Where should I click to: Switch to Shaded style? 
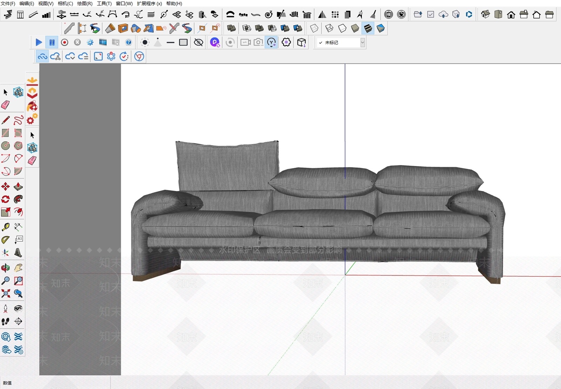click(355, 28)
